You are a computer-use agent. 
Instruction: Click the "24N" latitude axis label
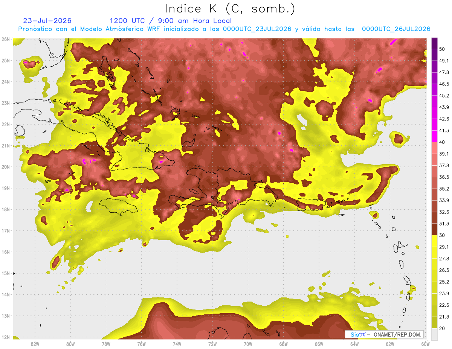pyautogui.click(x=6, y=82)
